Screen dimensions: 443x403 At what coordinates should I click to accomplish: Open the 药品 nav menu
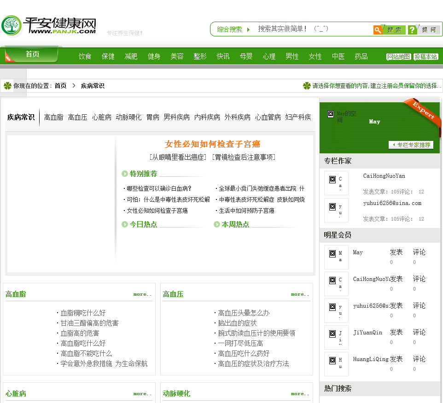tap(361, 56)
